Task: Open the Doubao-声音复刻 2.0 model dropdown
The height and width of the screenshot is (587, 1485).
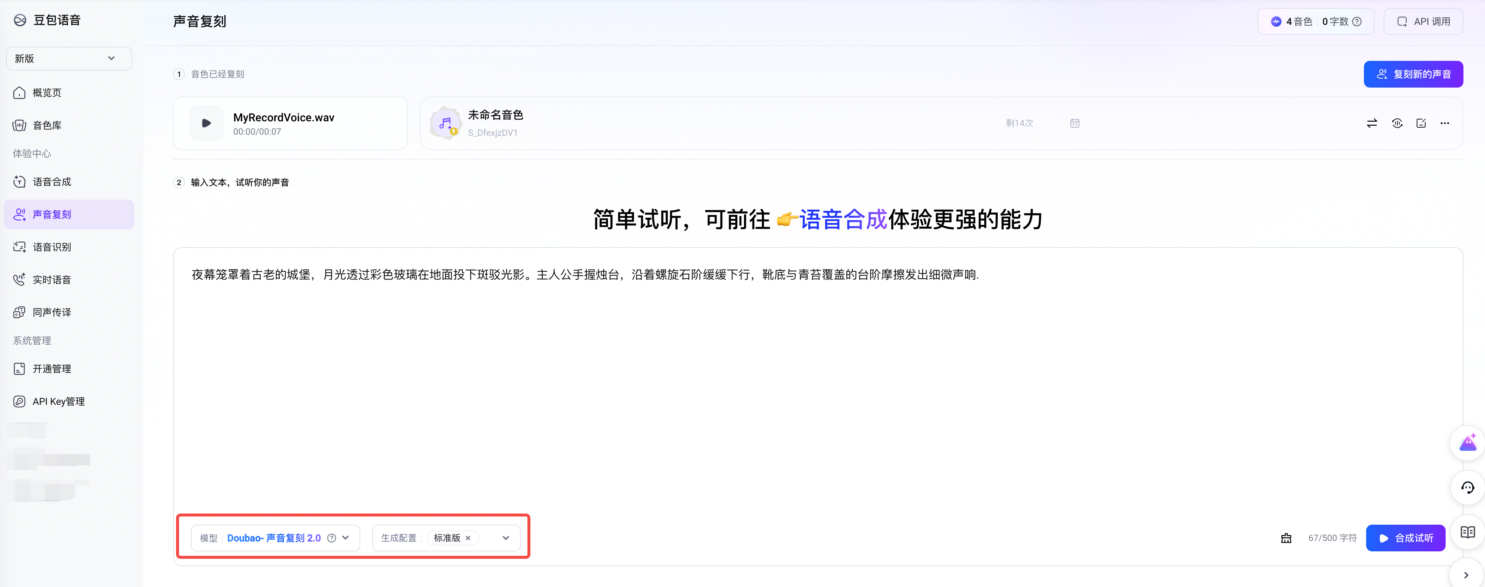Action: [x=345, y=538]
